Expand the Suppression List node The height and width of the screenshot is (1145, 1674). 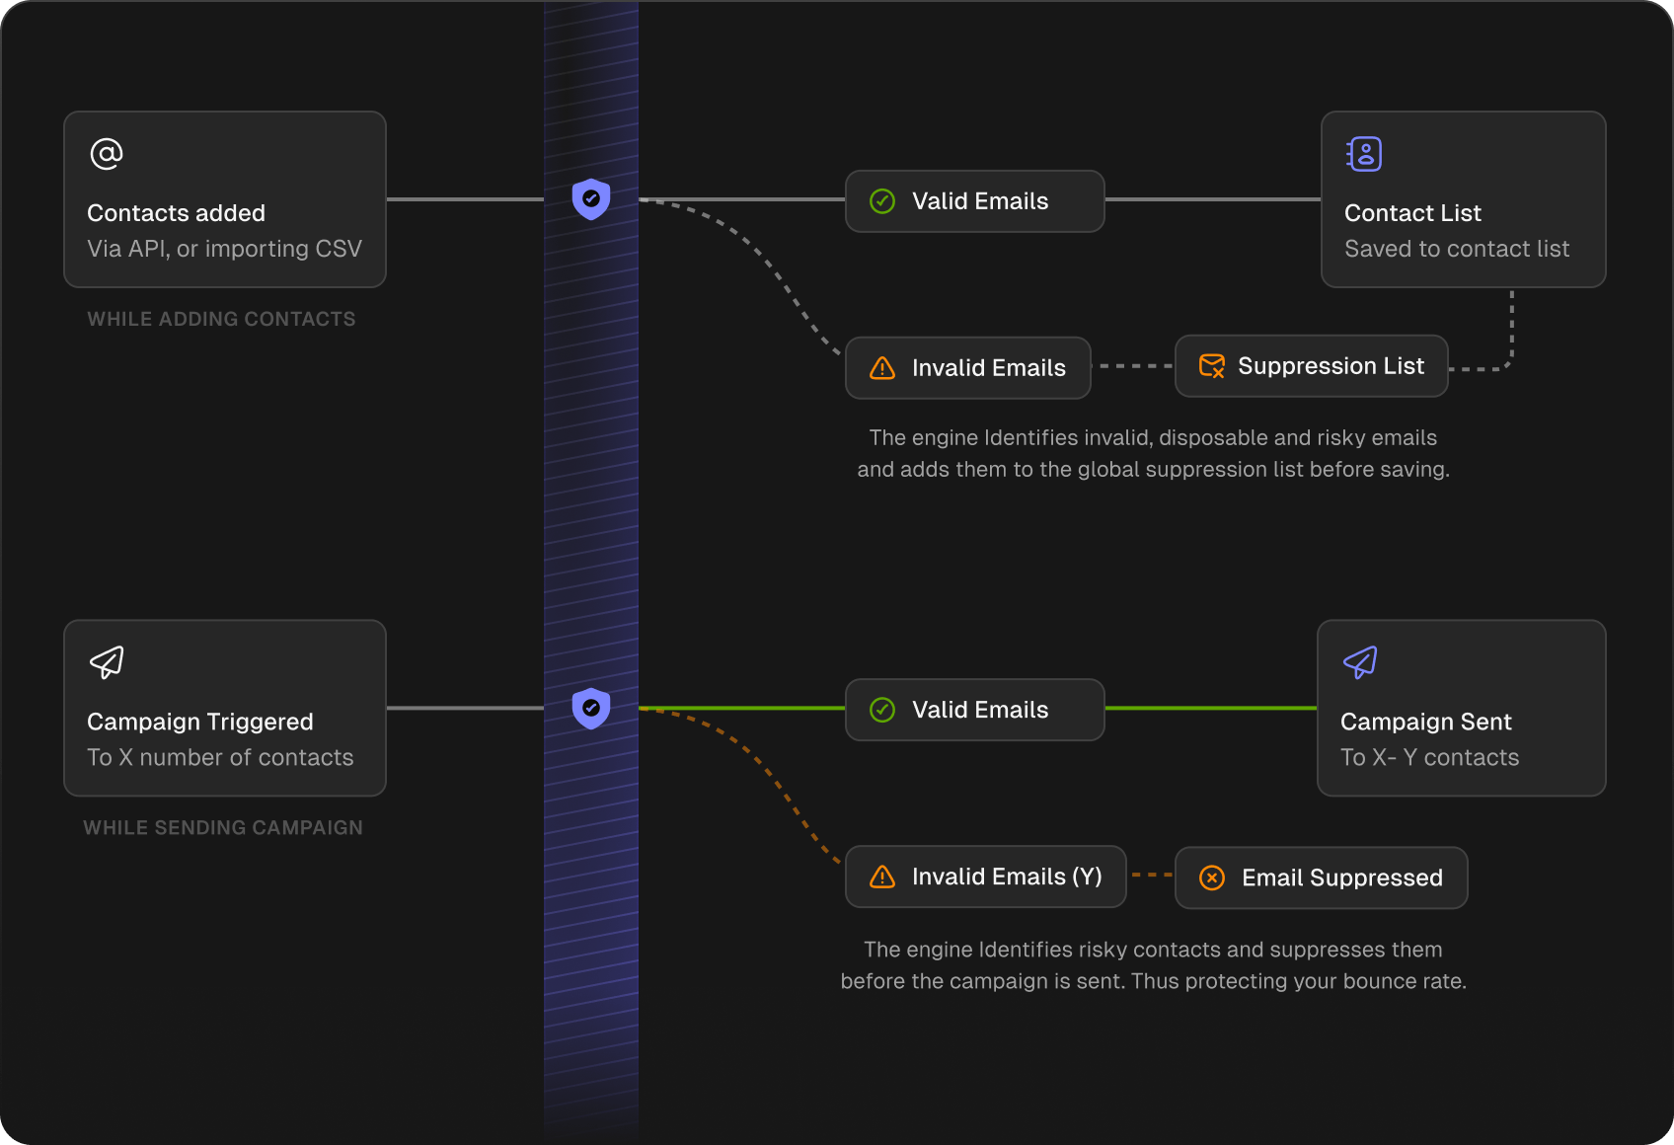pyautogui.click(x=1311, y=365)
